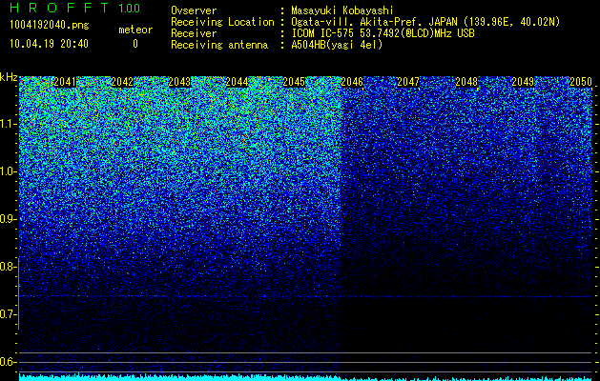Click the 2044 time marker
Viewport: 600px width, 381px height.
coord(237,82)
